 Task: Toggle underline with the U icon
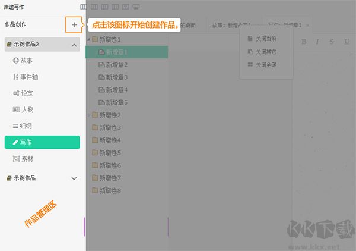coord(347,42)
